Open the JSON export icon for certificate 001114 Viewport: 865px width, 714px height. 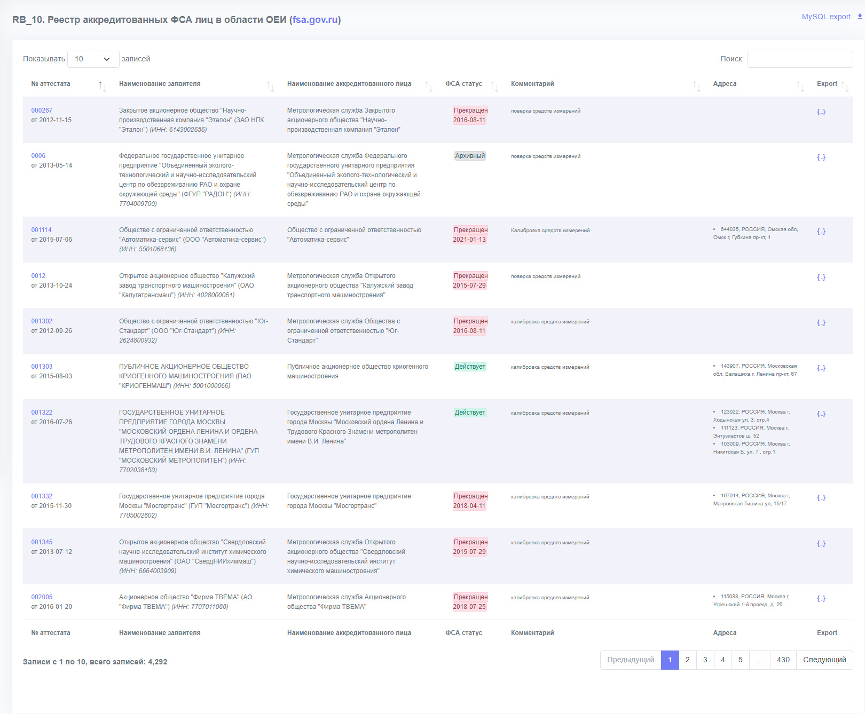tap(821, 231)
